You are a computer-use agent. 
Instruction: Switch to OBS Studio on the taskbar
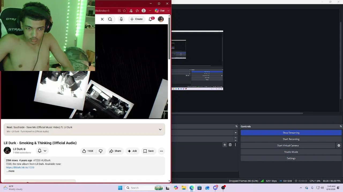(x=223, y=188)
